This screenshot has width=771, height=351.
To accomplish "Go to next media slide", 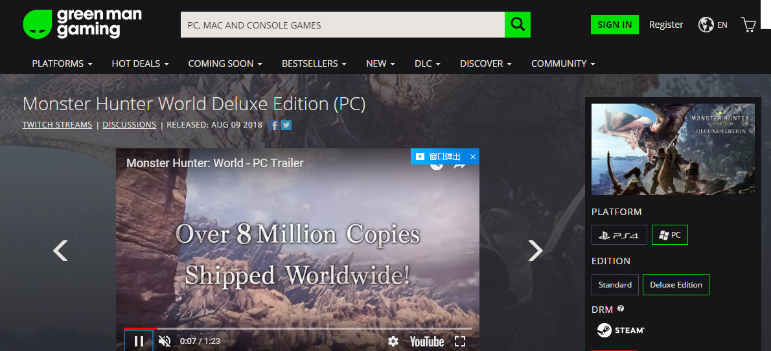I will click(535, 251).
